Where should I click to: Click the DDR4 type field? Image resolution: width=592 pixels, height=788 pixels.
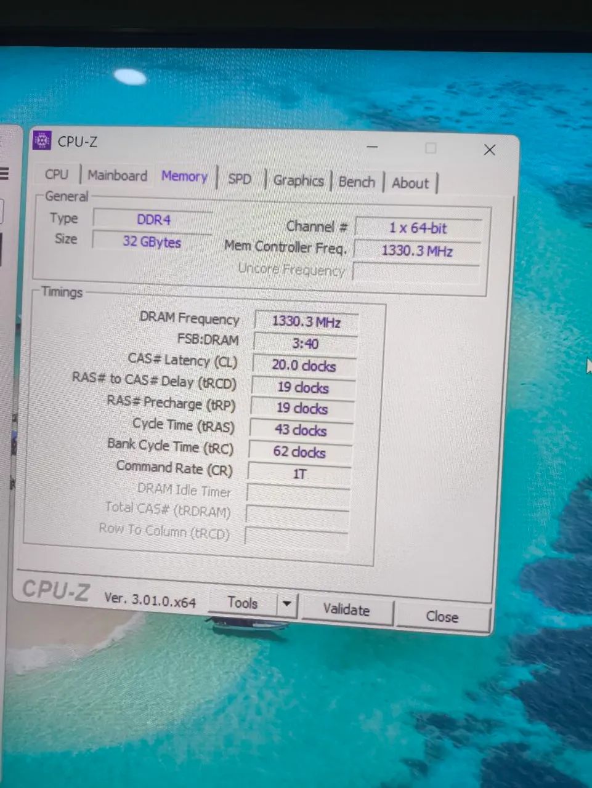pyautogui.click(x=153, y=219)
